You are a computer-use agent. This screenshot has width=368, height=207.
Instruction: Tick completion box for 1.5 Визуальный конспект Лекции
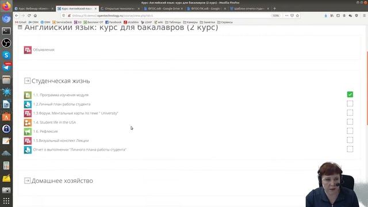click(x=350, y=140)
